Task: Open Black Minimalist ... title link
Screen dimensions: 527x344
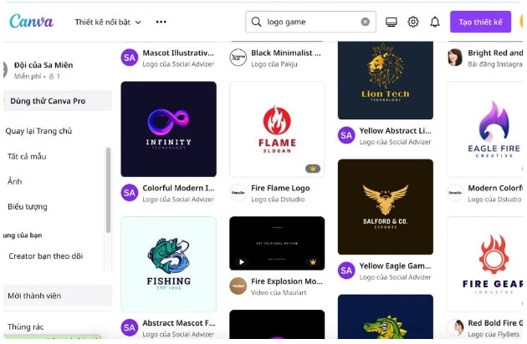Action: coord(286,53)
